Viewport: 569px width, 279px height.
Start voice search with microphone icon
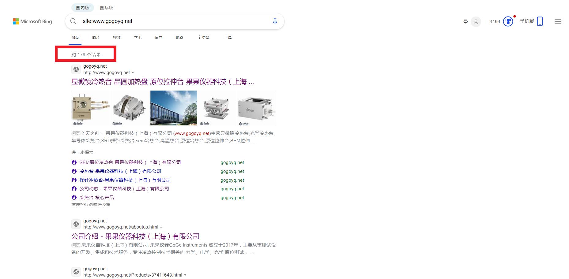click(275, 21)
